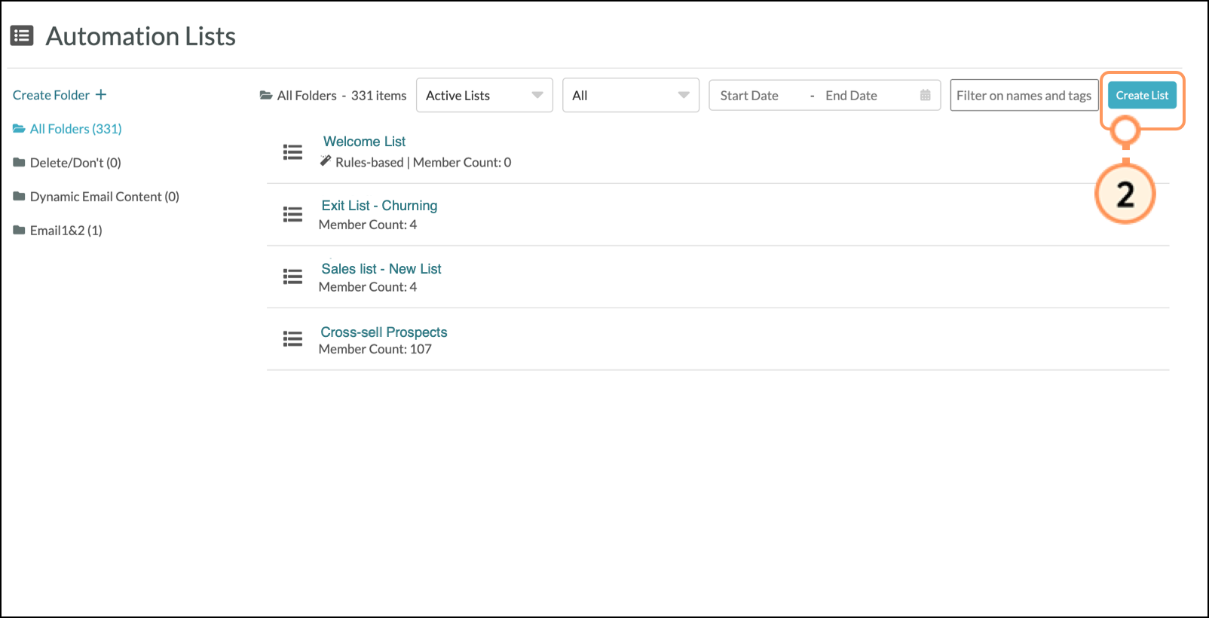This screenshot has width=1209, height=618.
Task: Click the list icon beside Welcome List
Action: coord(292,152)
